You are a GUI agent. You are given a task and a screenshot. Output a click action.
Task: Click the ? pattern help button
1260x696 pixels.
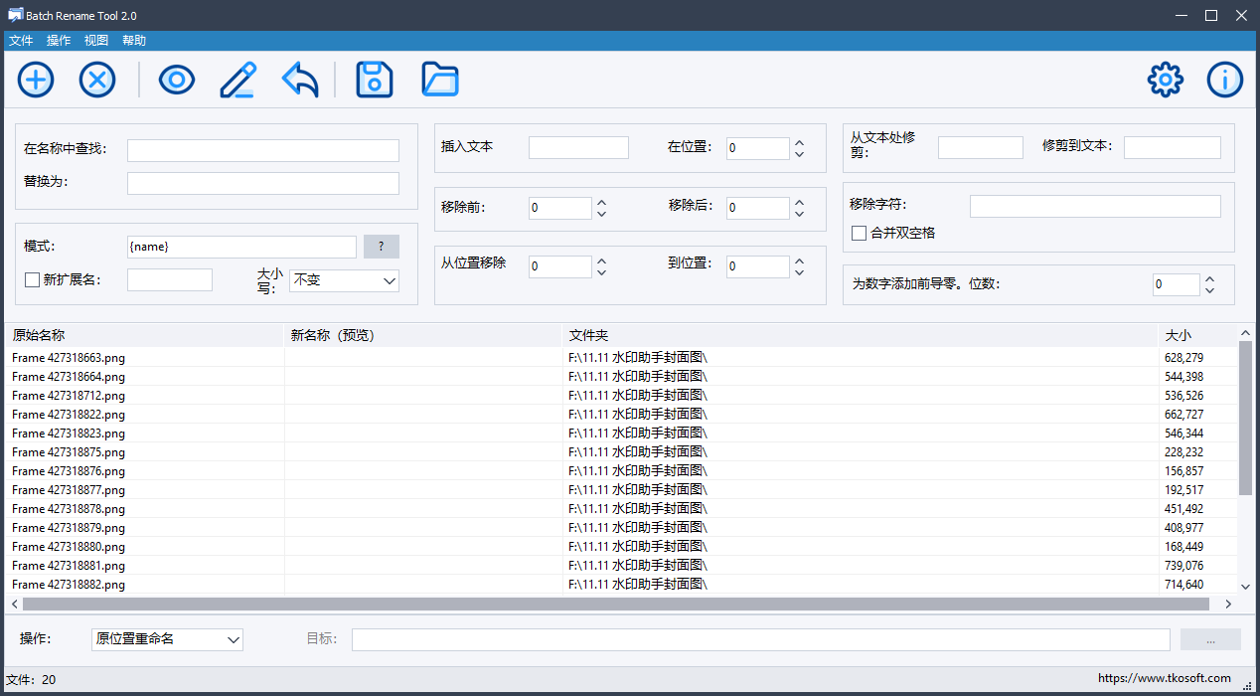click(x=382, y=247)
